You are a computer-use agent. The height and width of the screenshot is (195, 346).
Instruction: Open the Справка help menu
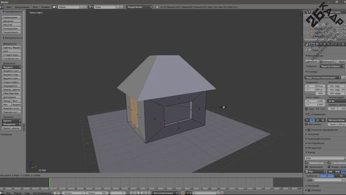pyautogui.click(x=45, y=7)
